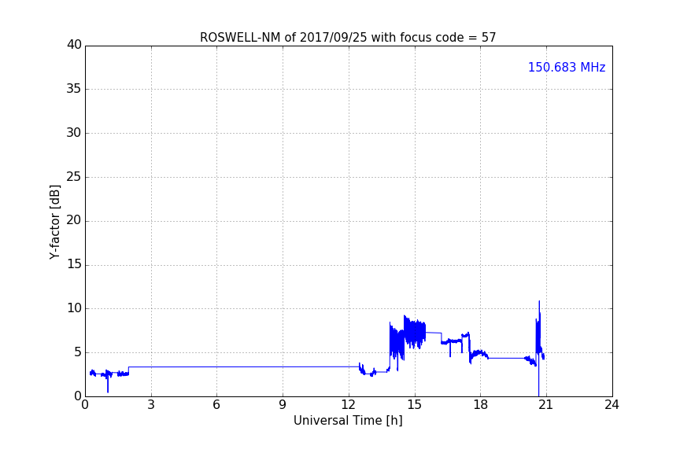Click the x-axis tick label '18'

481,405
